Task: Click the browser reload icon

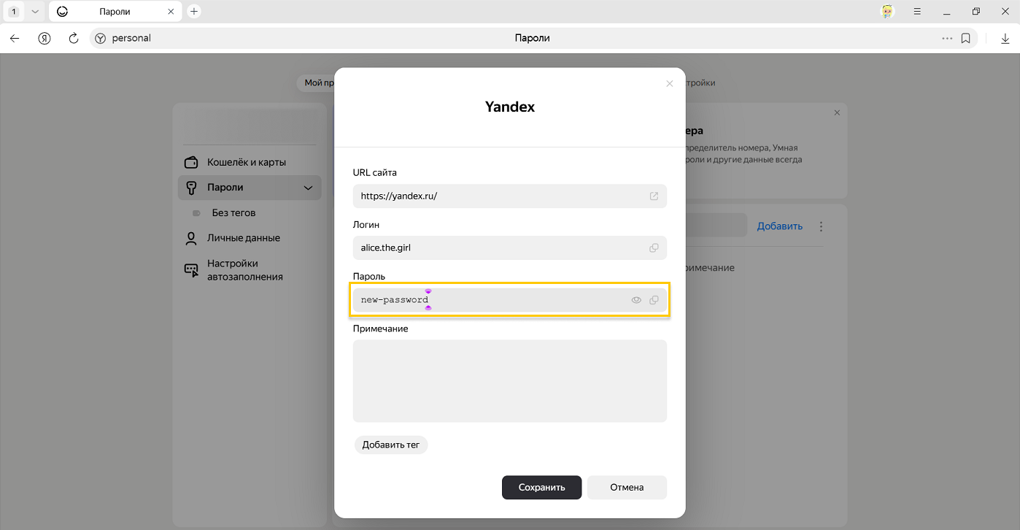Action: tap(73, 38)
